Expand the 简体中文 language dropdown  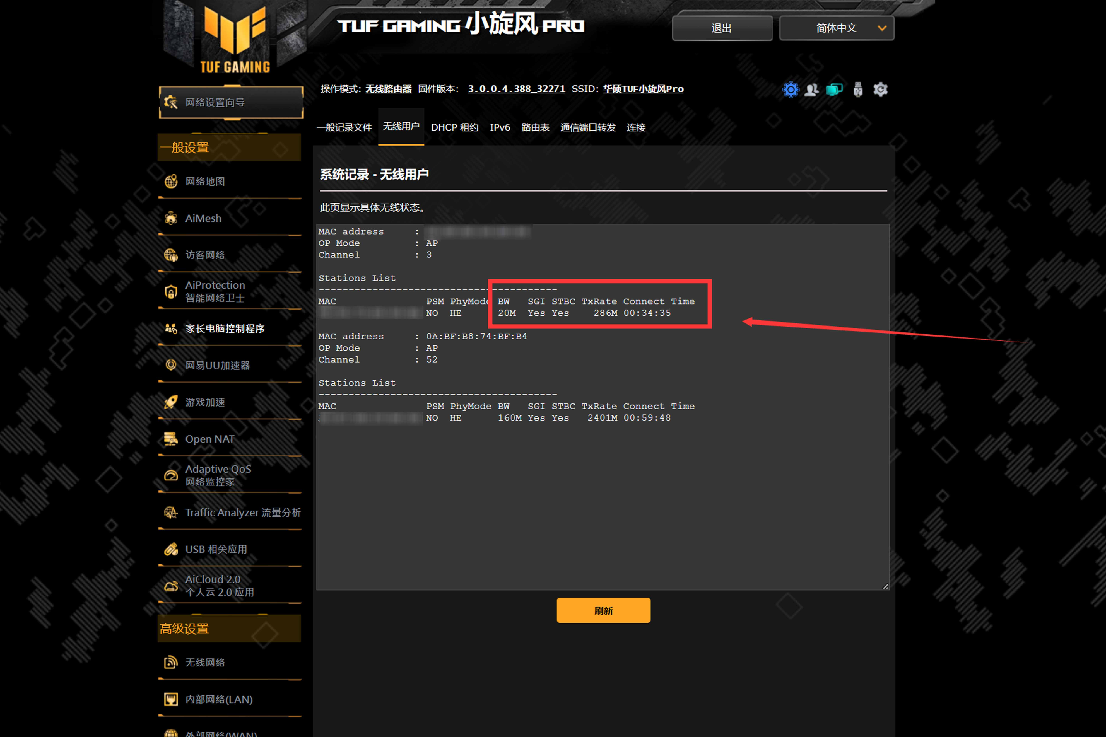coord(837,28)
